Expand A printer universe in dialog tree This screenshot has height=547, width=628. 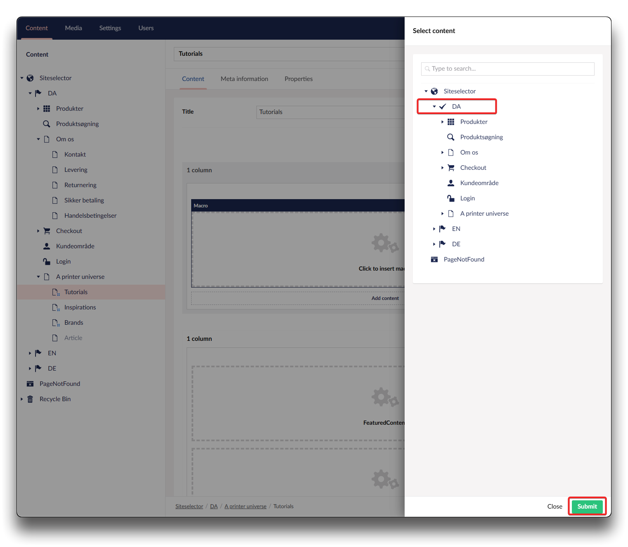point(442,214)
